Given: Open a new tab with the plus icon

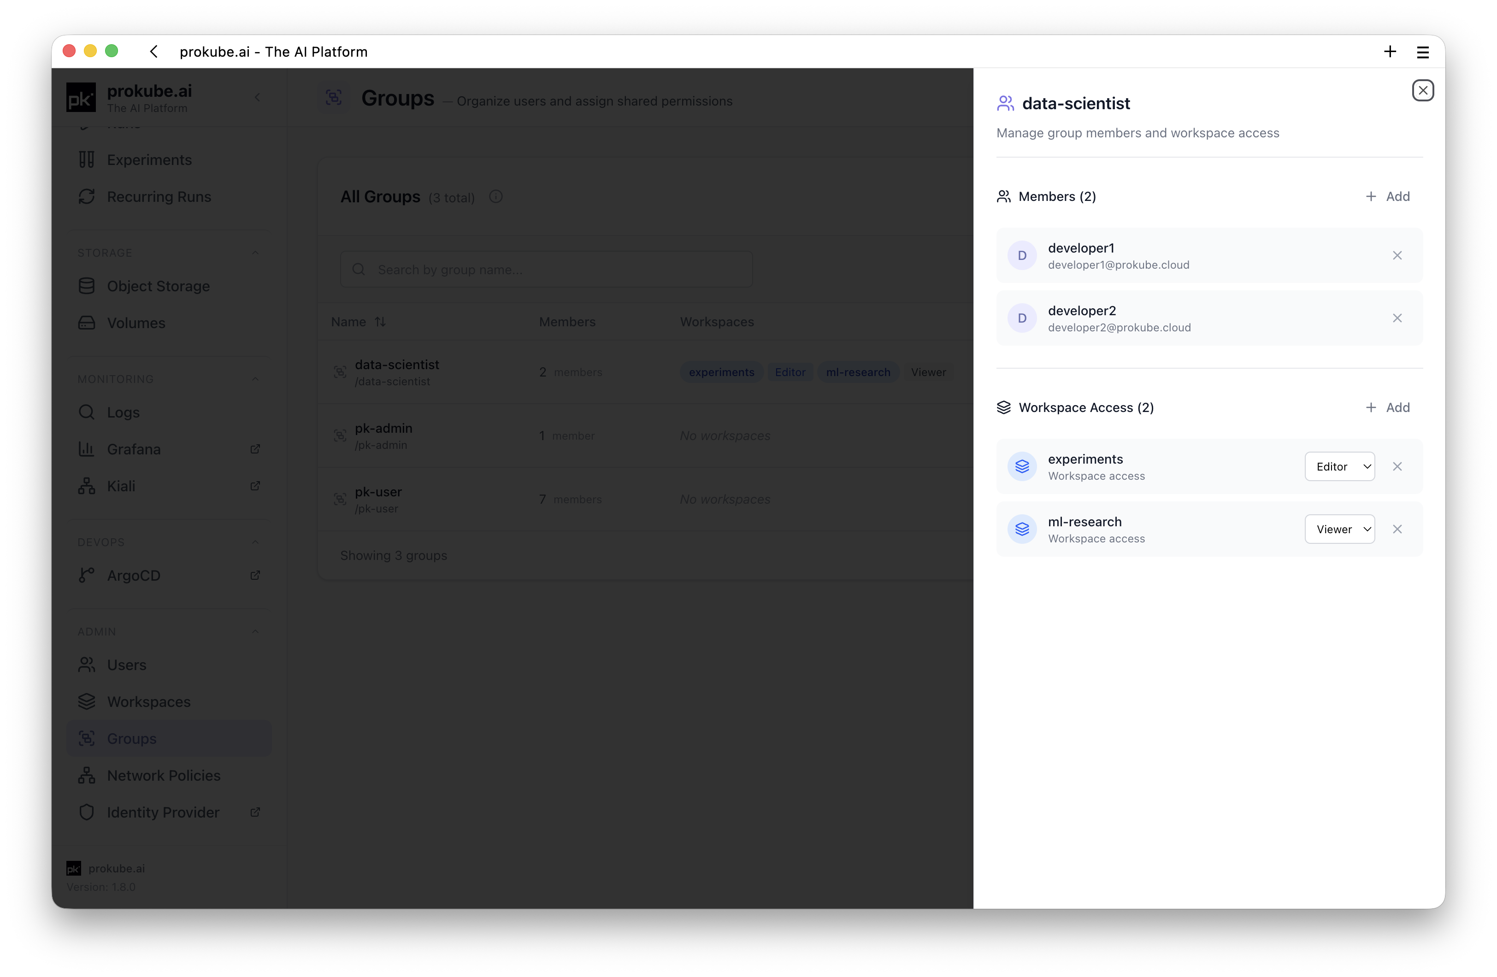Looking at the screenshot, I should (x=1390, y=52).
